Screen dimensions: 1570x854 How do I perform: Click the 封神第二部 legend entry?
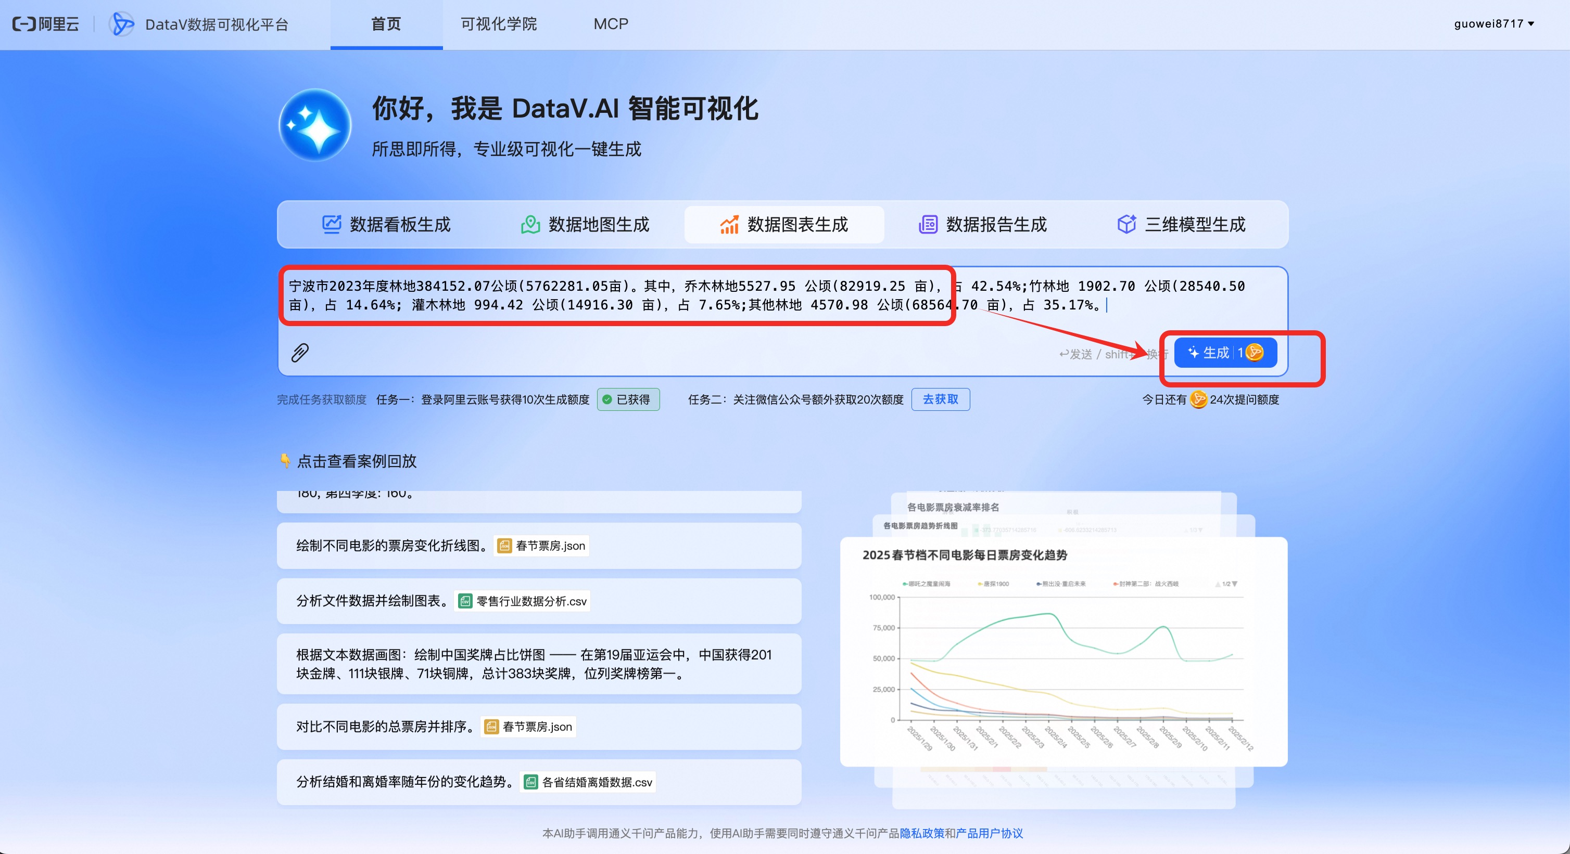tap(1146, 584)
